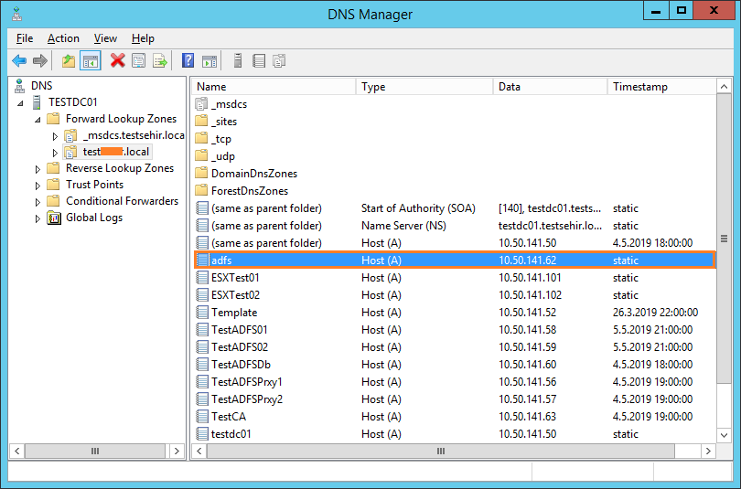Sort by the Data column header
The width and height of the screenshot is (741, 489).
point(550,87)
